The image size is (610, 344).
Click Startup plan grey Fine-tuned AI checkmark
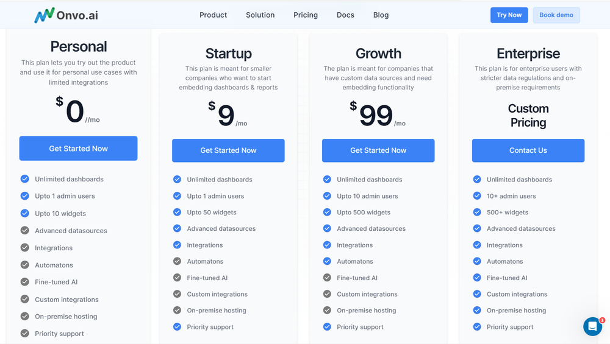177,278
